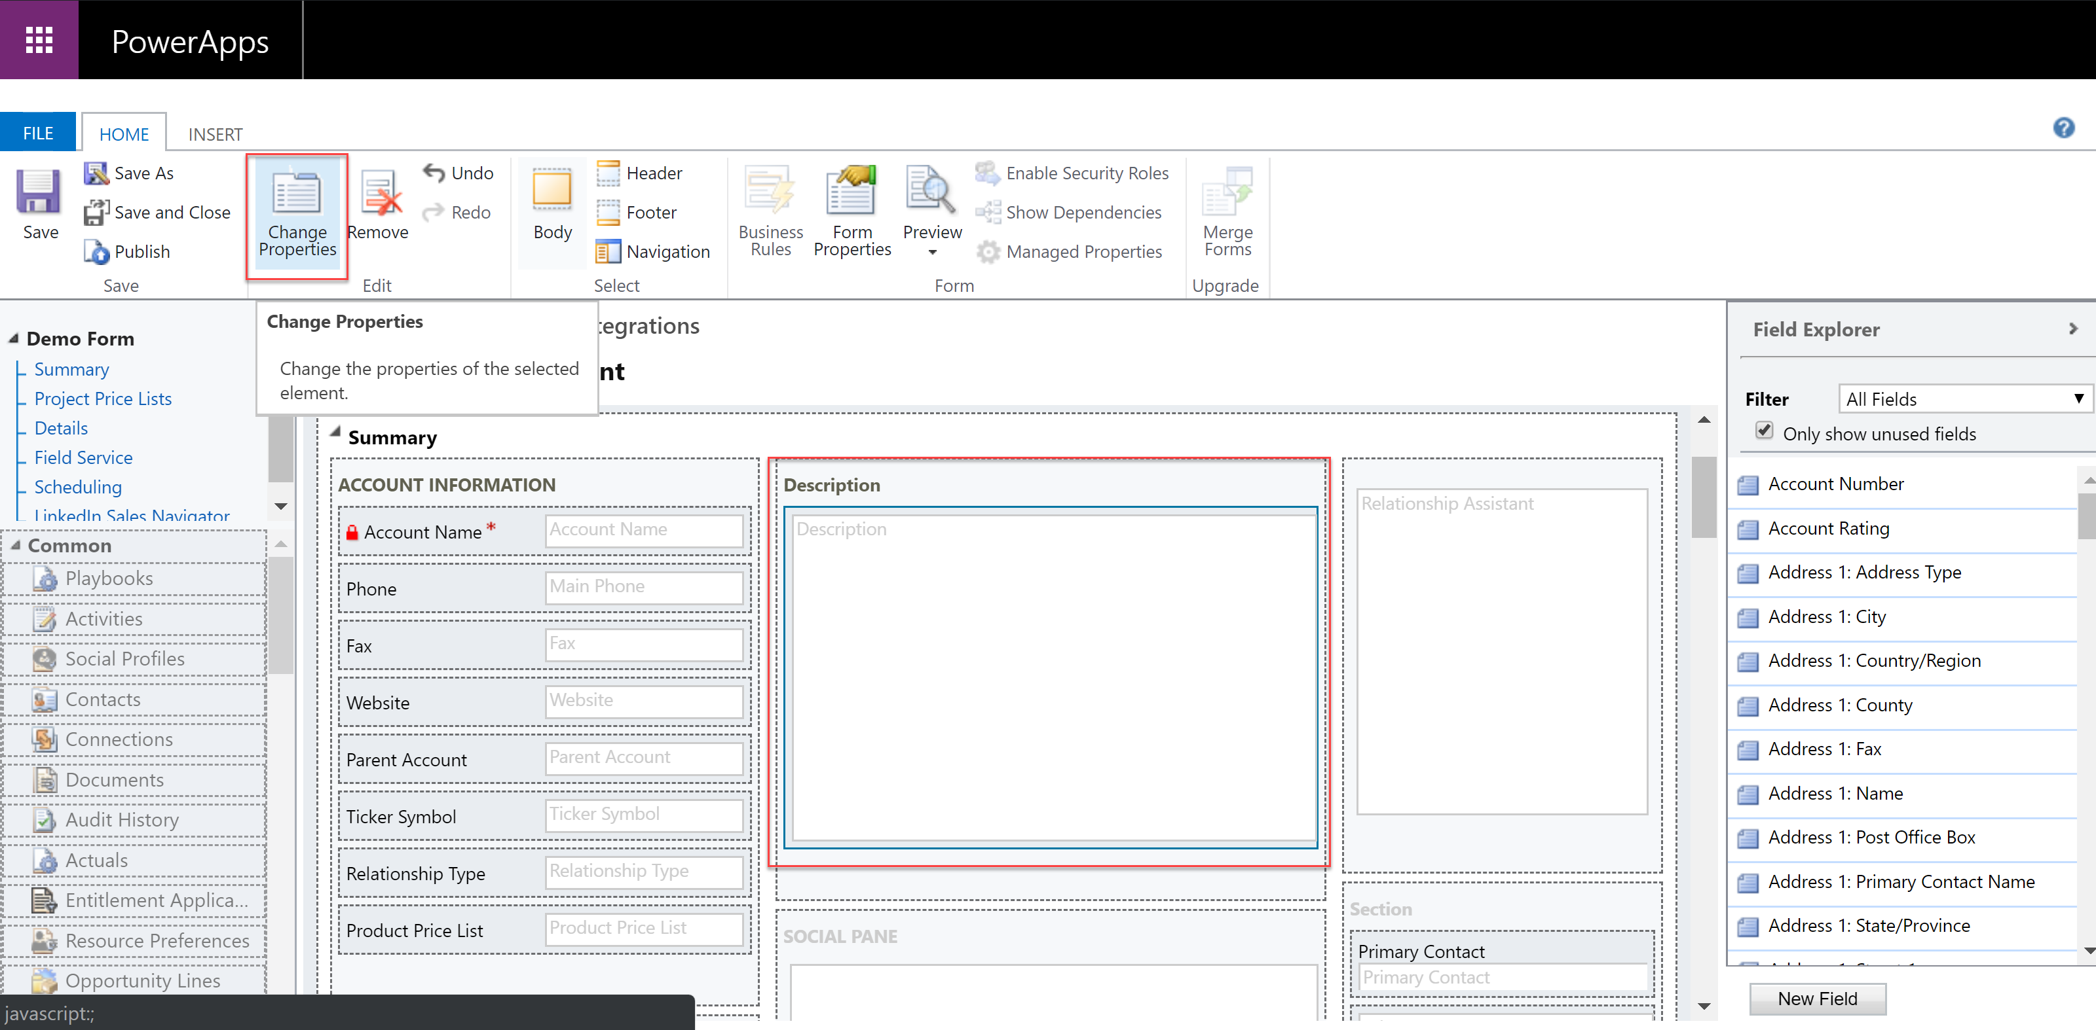
Task: Toggle Only show unused fields checkbox
Action: (x=1764, y=431)
